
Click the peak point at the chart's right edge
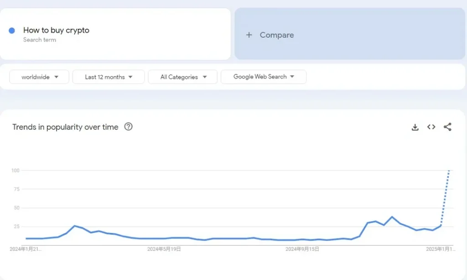click(x=449, y=171)
